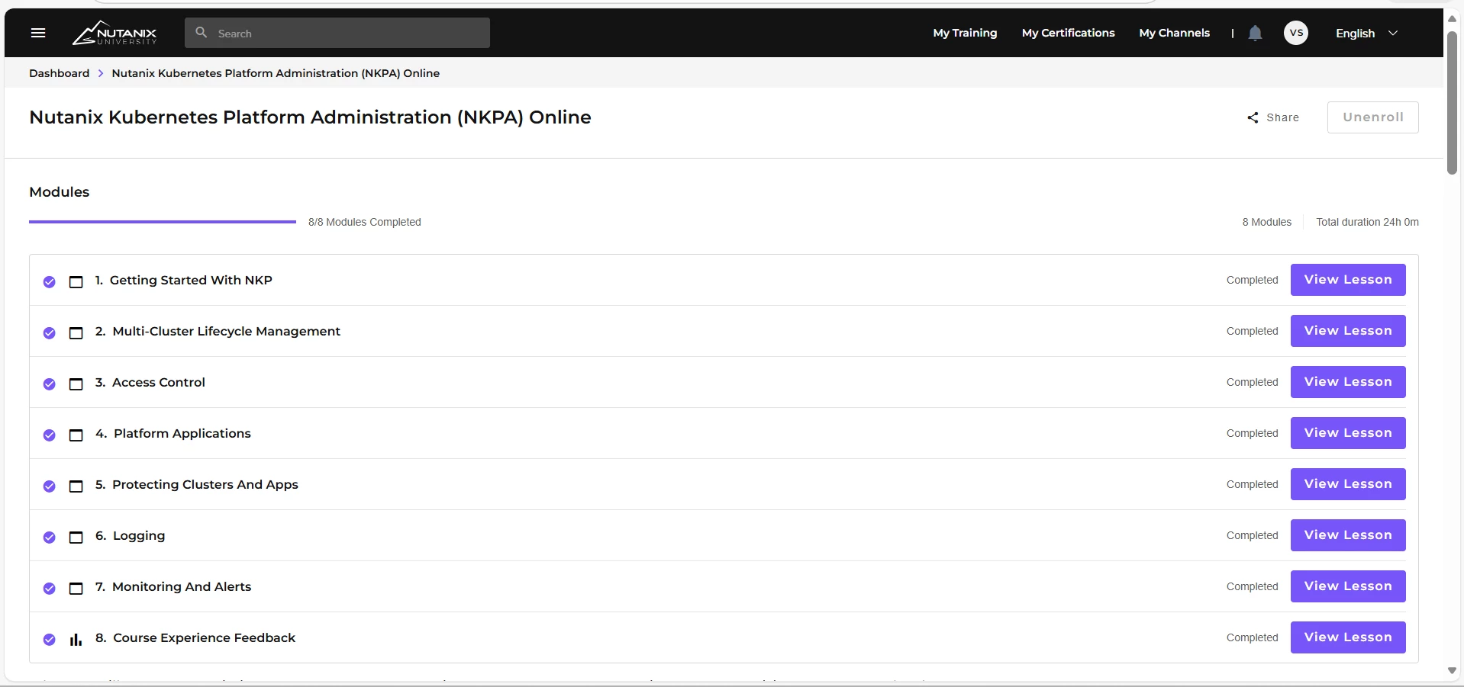This screenshot has width=1464, height=687.
Task: Click the completed checkmark for Access Control
Action: 50,384
